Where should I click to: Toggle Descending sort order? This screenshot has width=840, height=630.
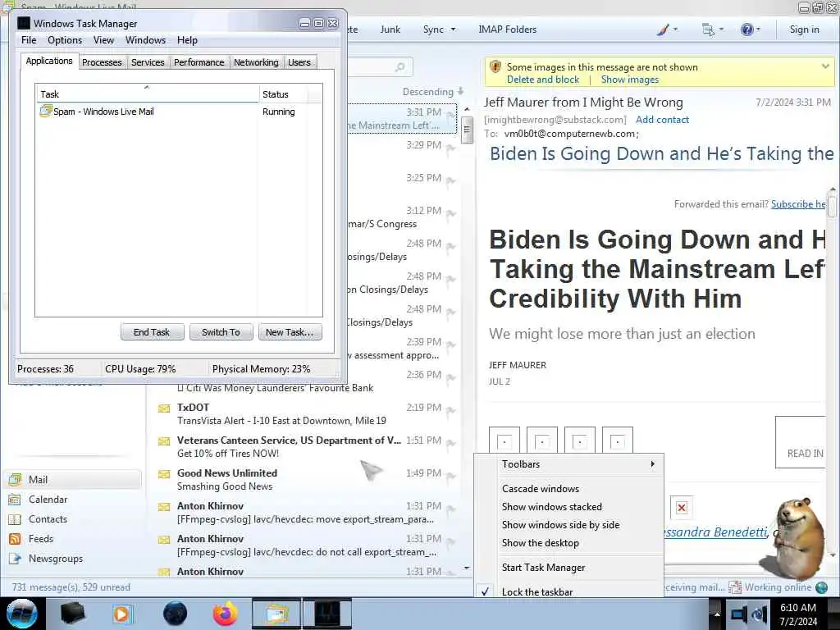pyautogui.click(x=433, y=92)
